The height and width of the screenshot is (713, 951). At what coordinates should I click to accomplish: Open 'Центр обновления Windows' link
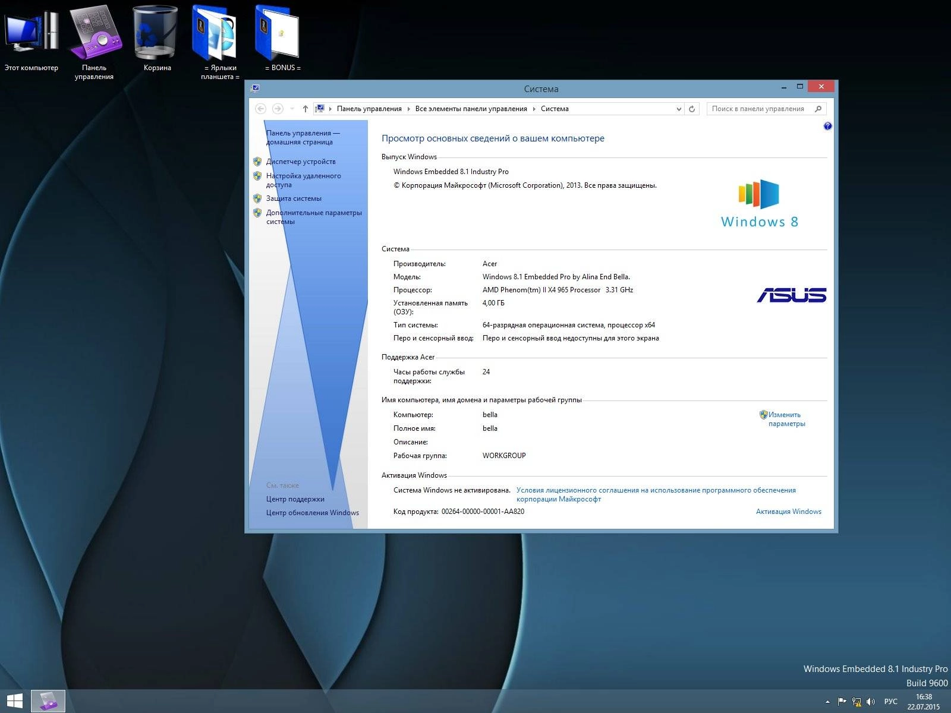point(313,513)
